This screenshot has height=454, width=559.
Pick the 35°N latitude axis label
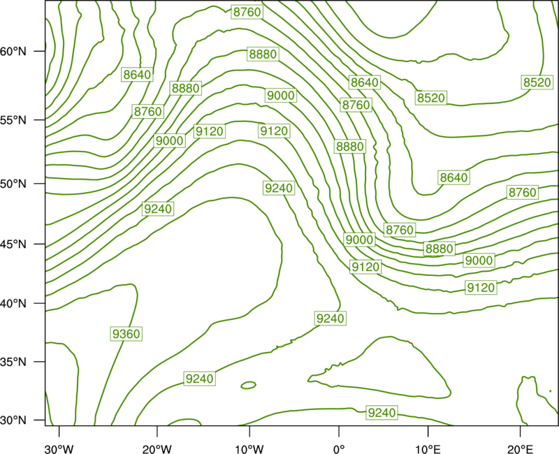click(x=13, y=362)
